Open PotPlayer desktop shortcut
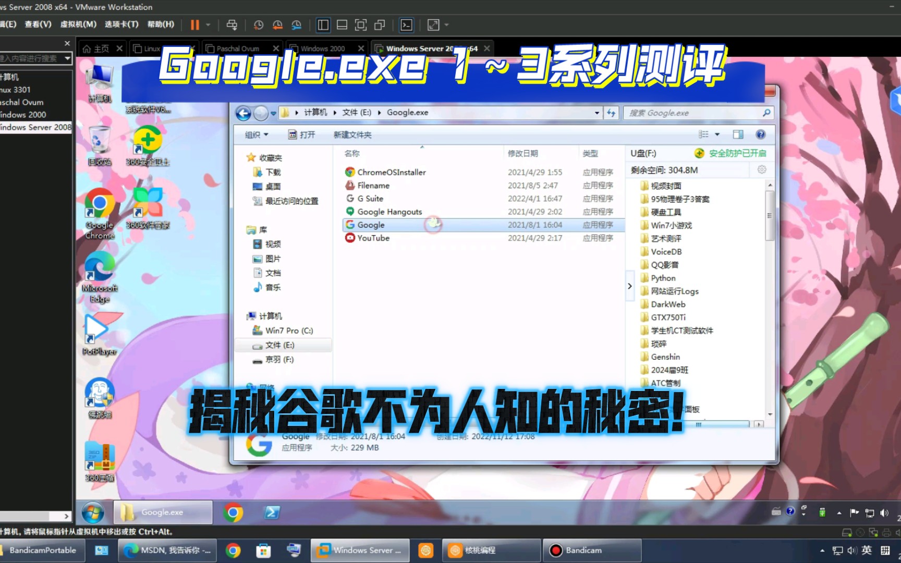This screenshot has height=563, width=901. point(100,335)
